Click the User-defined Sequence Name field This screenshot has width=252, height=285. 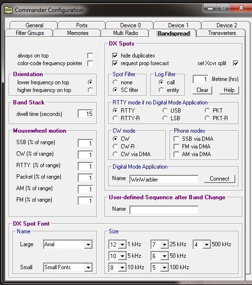(164, 210)
